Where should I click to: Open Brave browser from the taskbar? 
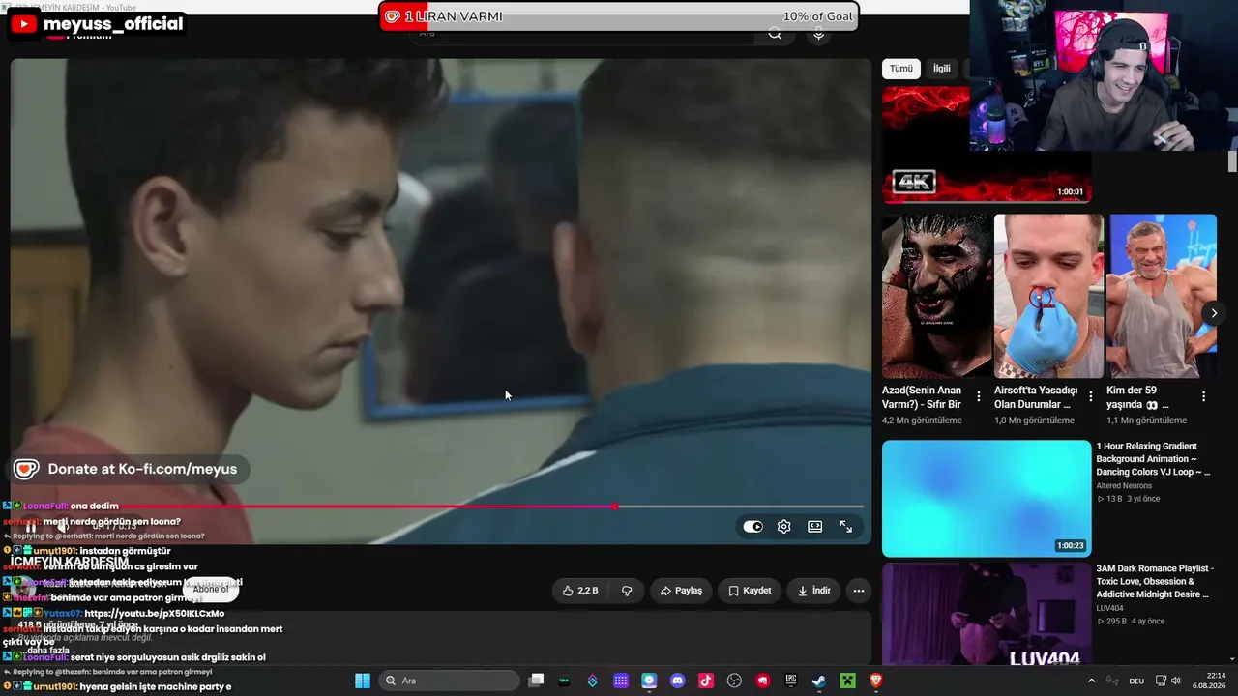pos(875,681)
